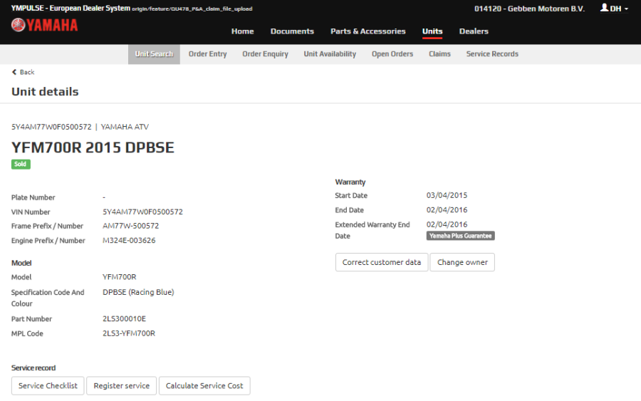Switch to the Unit Search tab

(x=154, y=54)
